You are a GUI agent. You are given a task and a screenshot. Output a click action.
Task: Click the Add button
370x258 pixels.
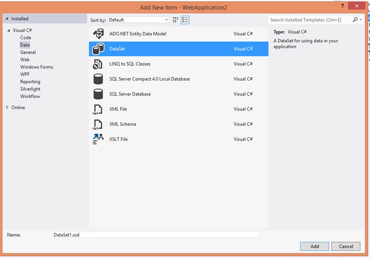pyautogui.click(x=315, y=246)
